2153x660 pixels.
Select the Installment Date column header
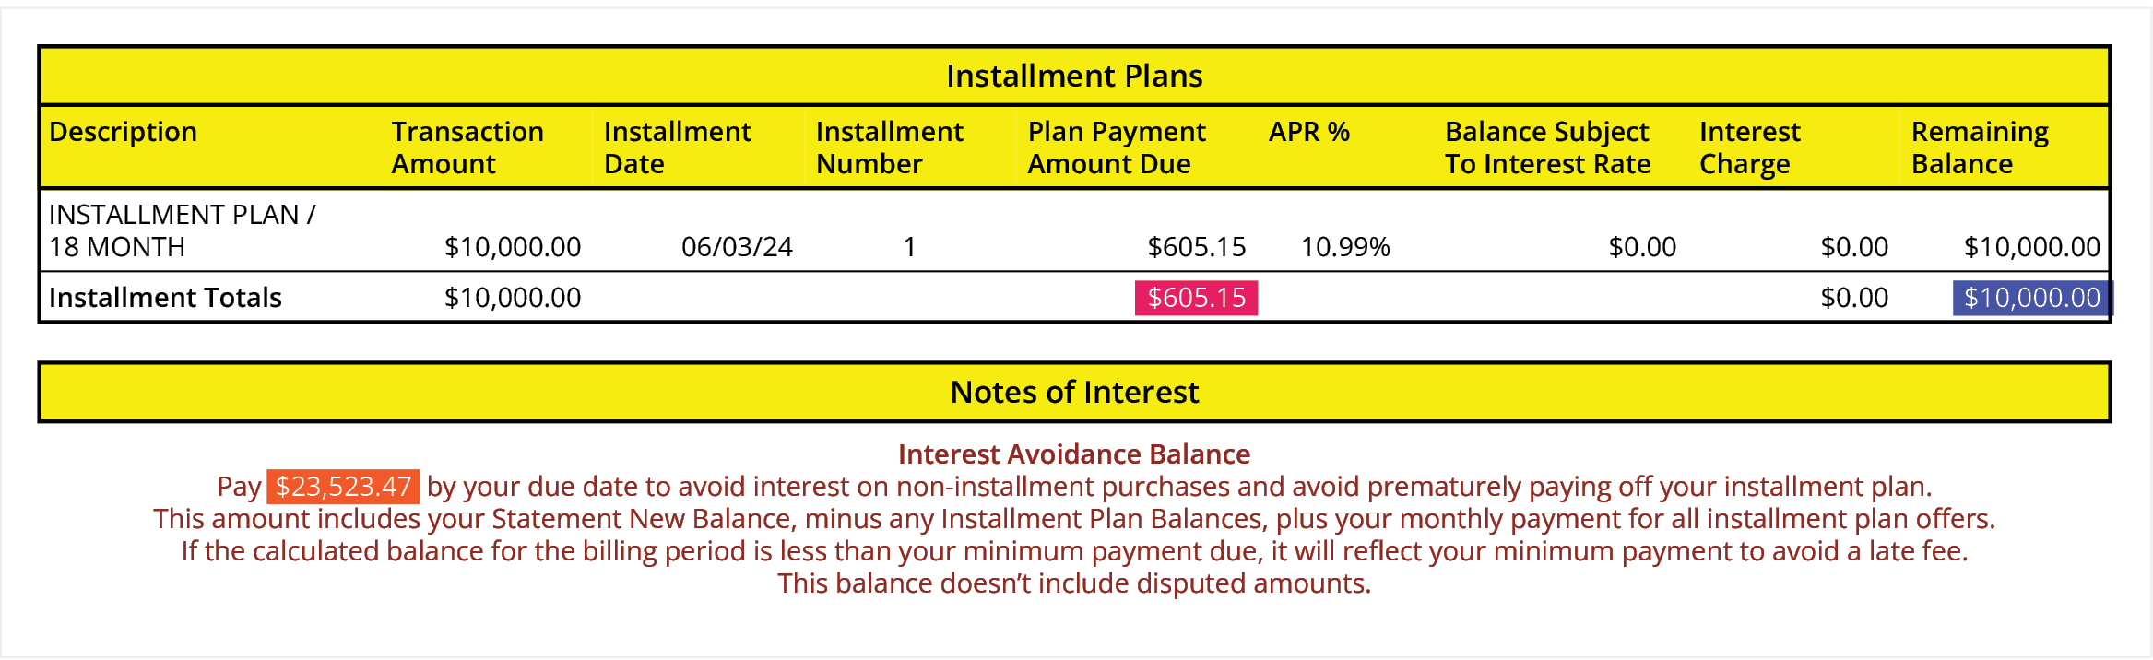point(677,147)
